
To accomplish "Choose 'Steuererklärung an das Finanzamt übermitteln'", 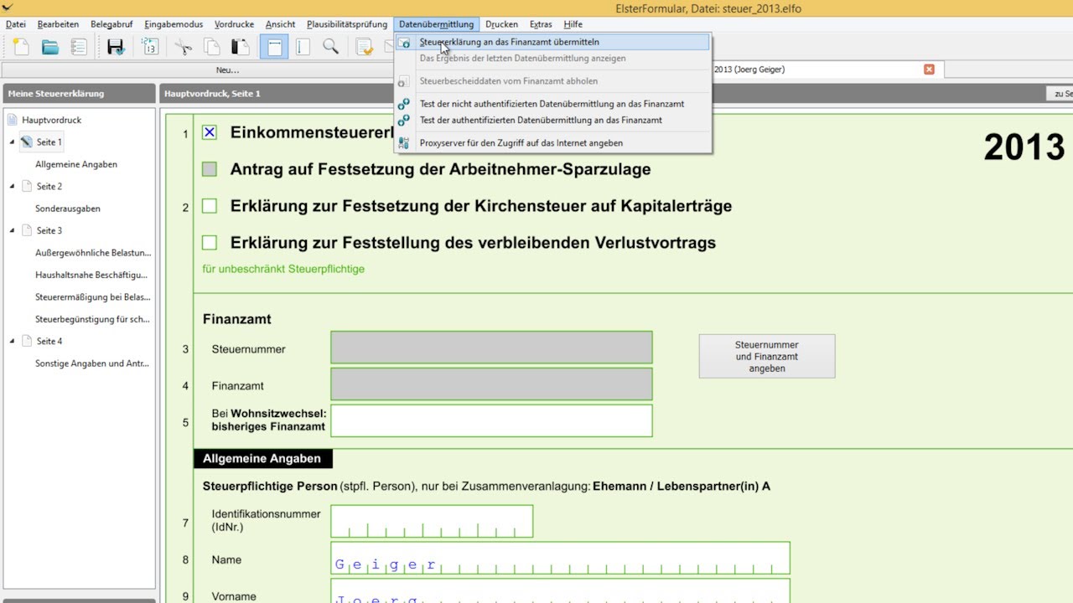I will [552, 42].
